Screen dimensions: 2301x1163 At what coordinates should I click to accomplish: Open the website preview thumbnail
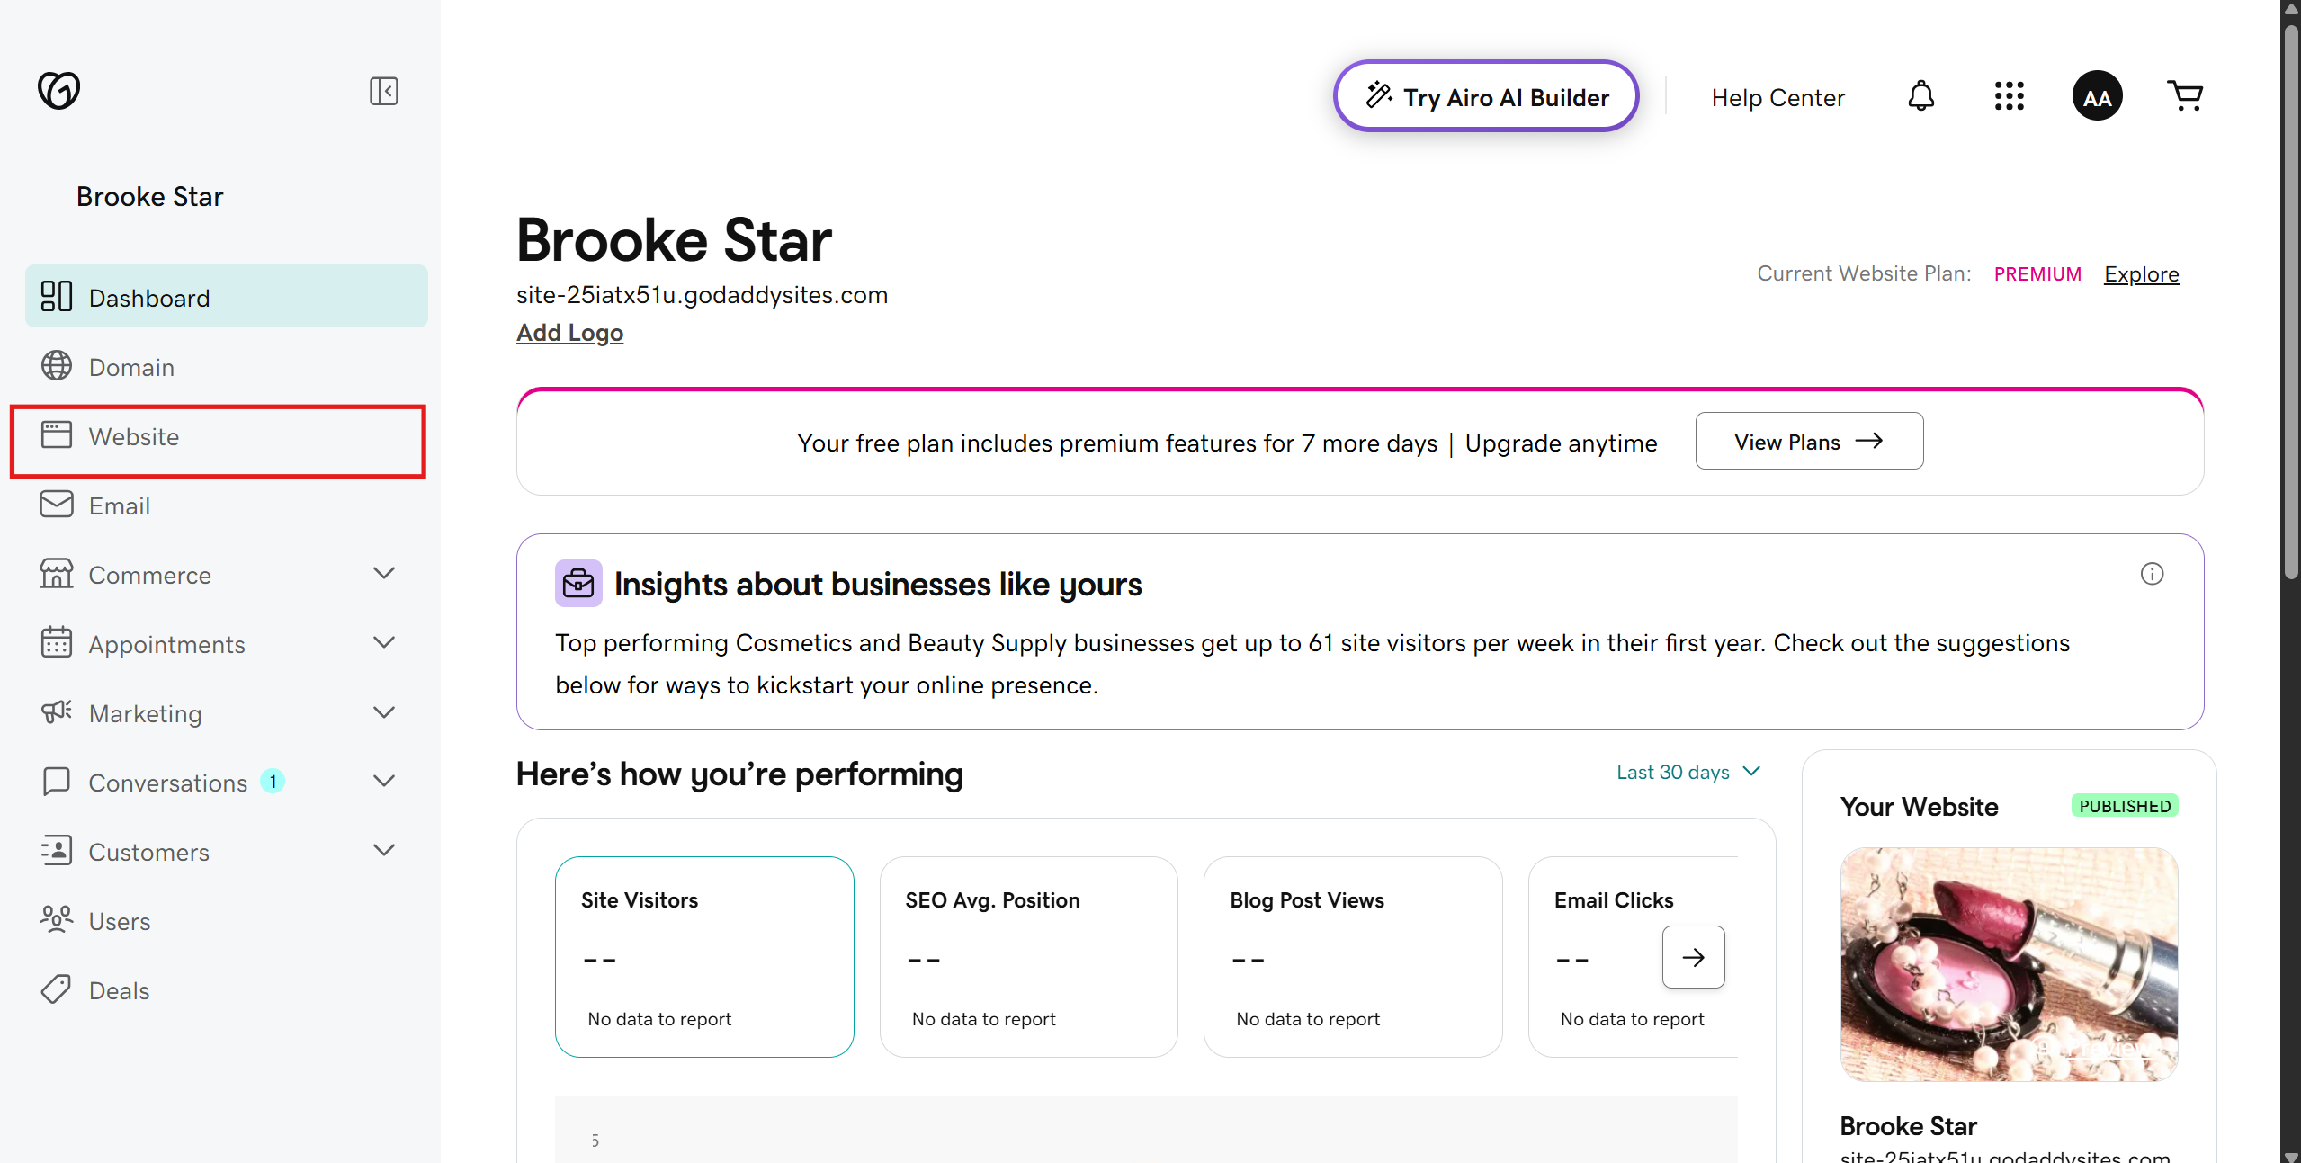tap(2009, 964)
